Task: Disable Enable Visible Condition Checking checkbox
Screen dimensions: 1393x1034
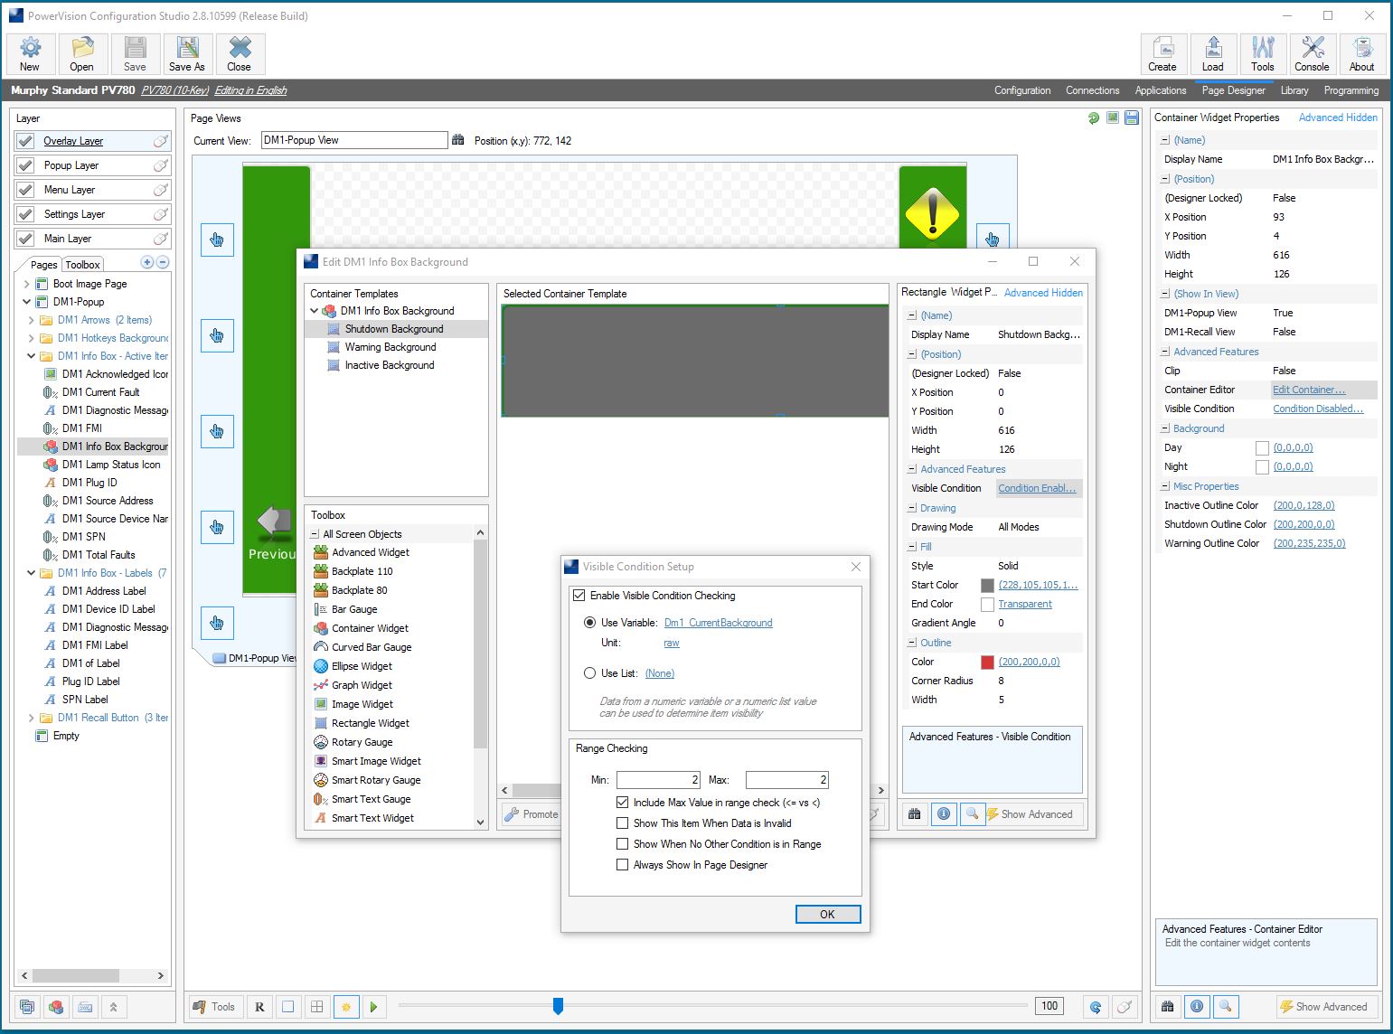Action: pyautogui.click(x=579, y=596)
